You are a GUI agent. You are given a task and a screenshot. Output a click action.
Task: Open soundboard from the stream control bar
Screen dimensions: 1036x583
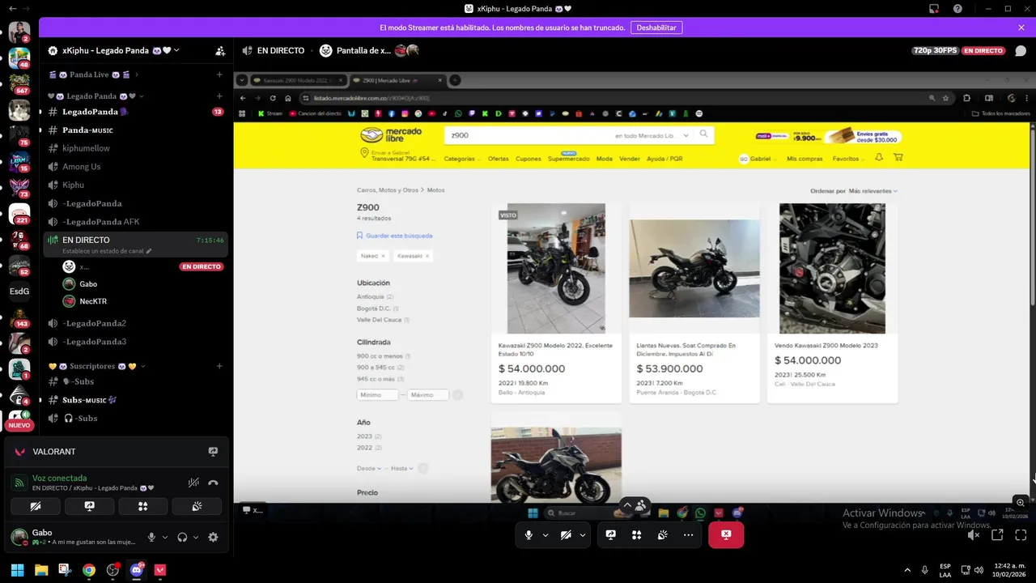click(663, 534)
